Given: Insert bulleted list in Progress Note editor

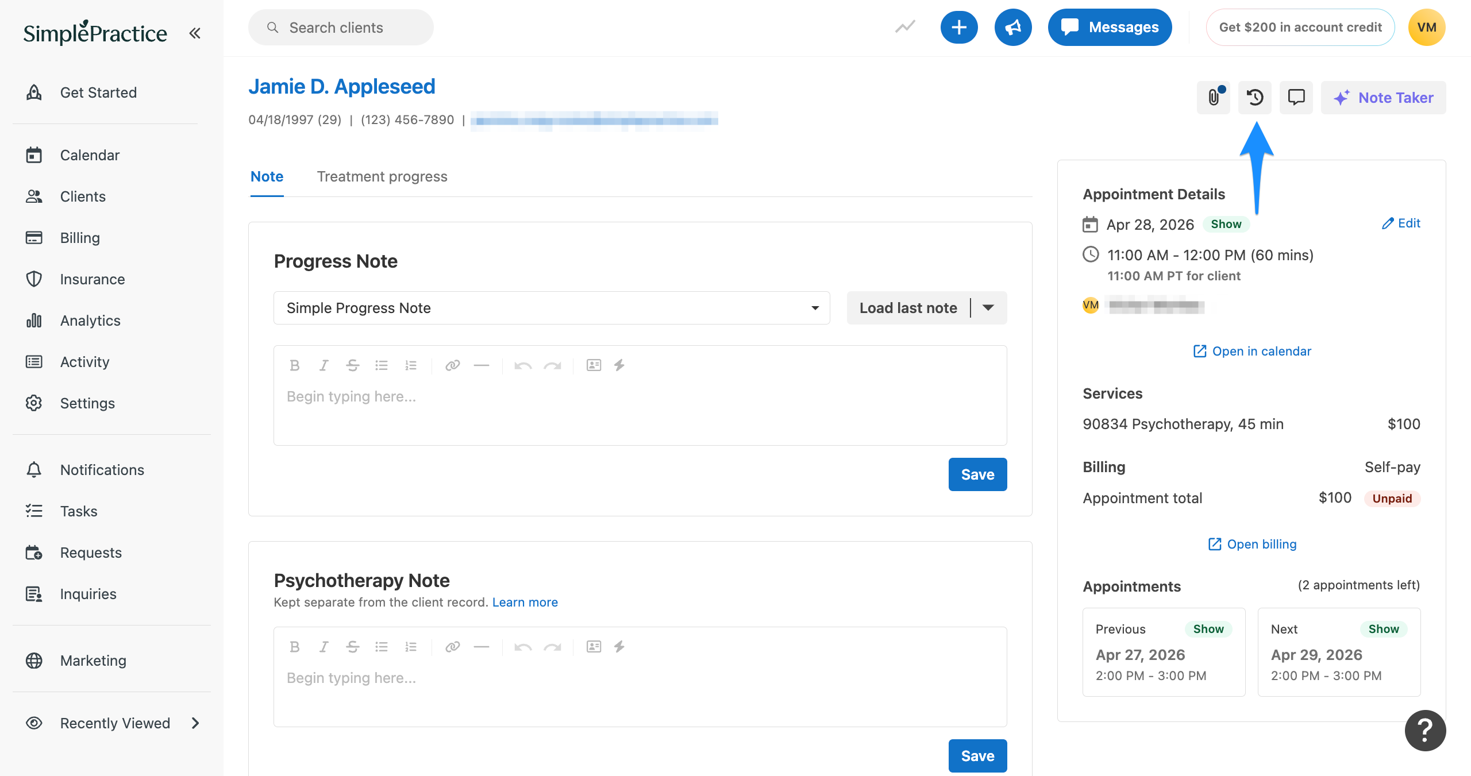Looking at the screenshot, I should coord(382,365).
